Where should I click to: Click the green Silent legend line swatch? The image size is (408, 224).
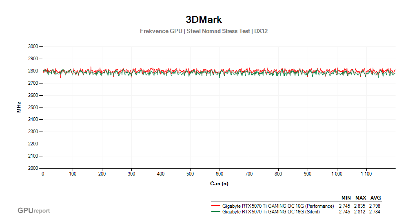coord(216,212)
